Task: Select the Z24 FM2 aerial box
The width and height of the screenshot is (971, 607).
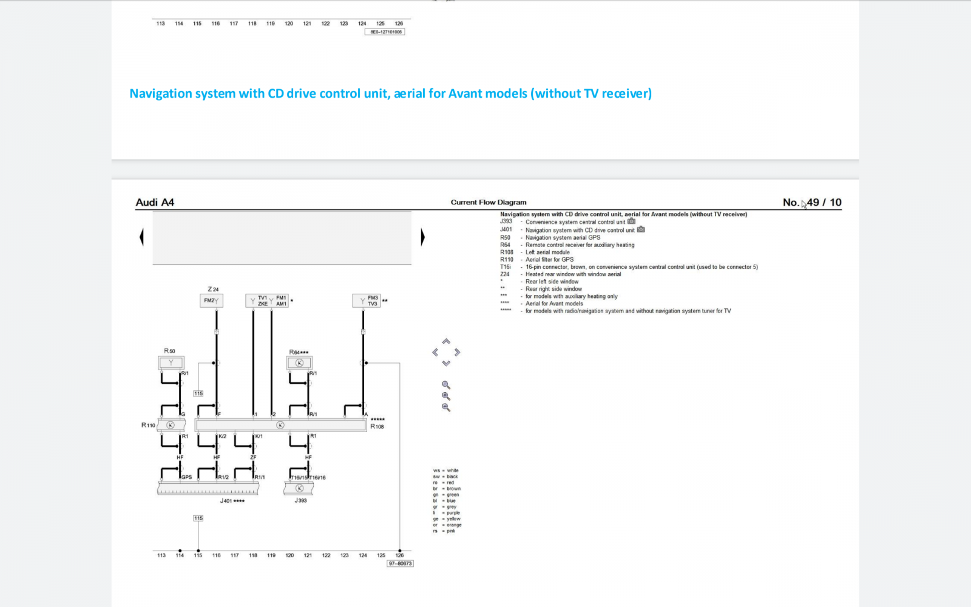Action: pyautogui.click(x=211, y=300)
